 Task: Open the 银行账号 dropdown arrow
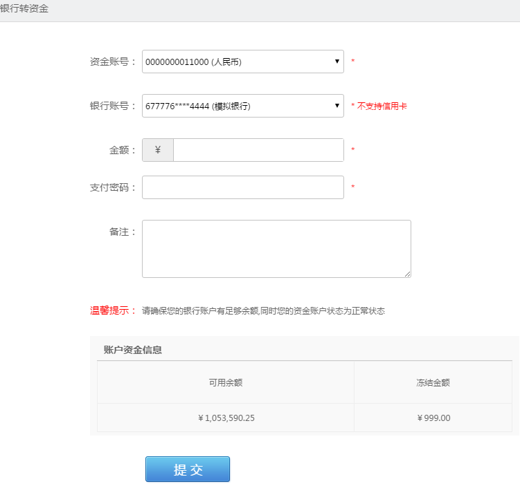click(337, 106)
